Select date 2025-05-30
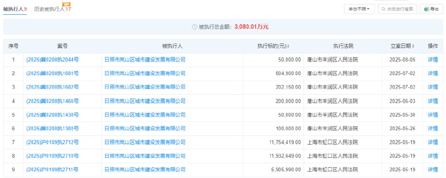The height and width of the screenshot is (178, 446). coord(402,115)
